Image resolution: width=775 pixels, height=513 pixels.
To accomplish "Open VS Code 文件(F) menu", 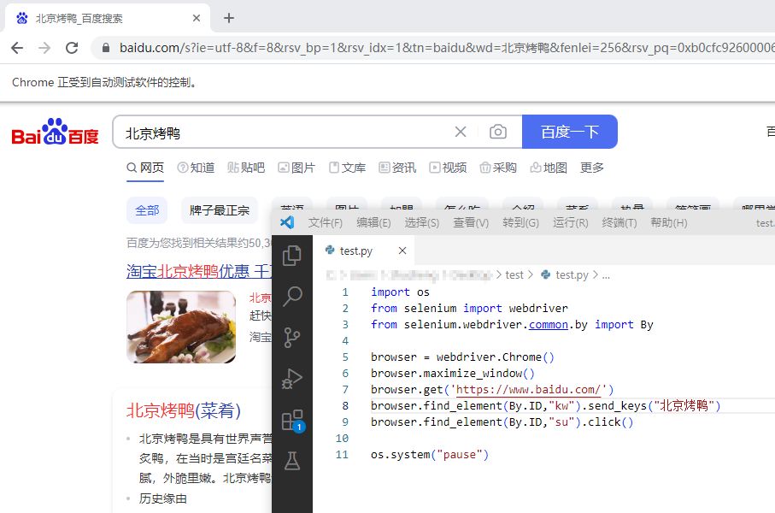I will point(326,222).
